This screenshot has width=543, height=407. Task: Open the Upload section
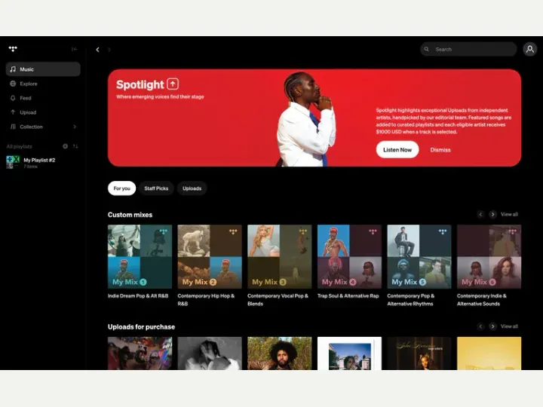coord(43,112)
